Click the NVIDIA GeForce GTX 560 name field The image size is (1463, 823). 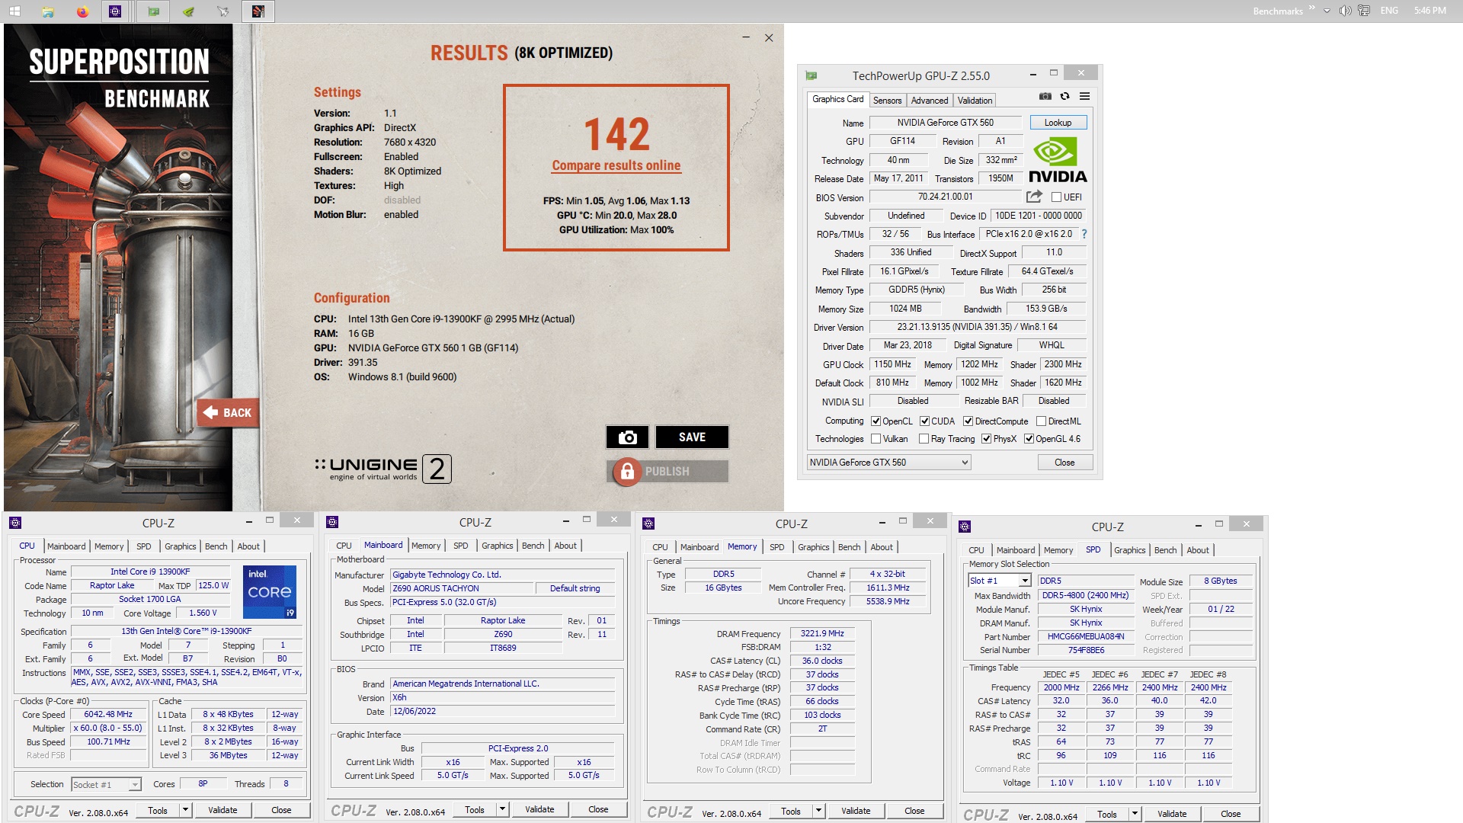coord(945,123)
